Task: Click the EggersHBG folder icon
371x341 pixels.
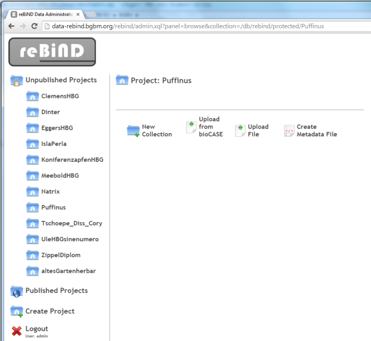Action: pos(32,128)
